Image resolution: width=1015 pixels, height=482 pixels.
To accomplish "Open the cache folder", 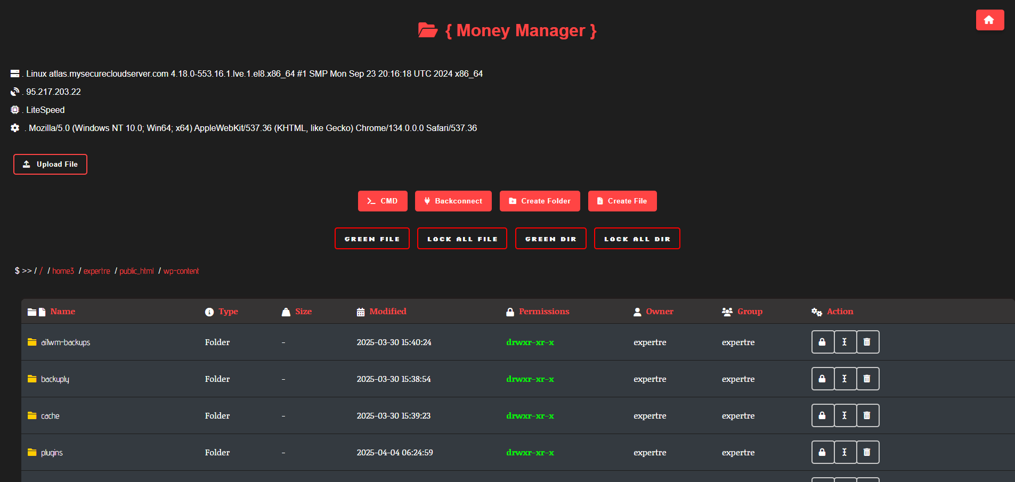I will [50, 416].
